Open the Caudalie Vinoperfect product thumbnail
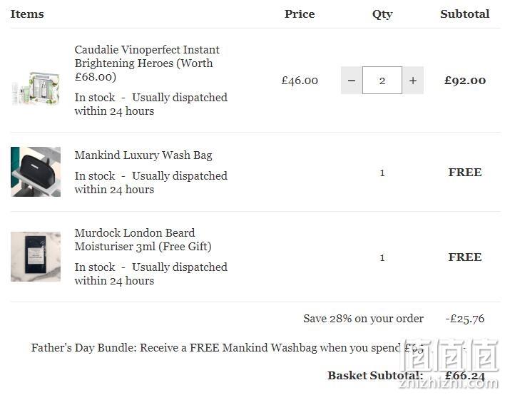505x395 pixels. [36, 88]
